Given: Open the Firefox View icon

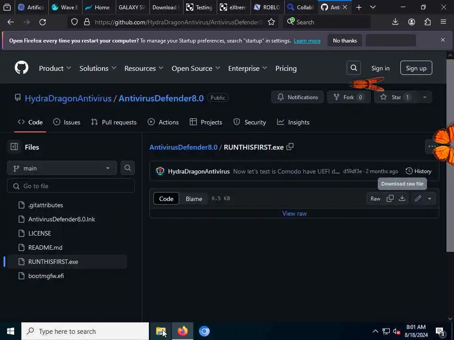Looking at the screenshot, I should click(x=7, y=7).
